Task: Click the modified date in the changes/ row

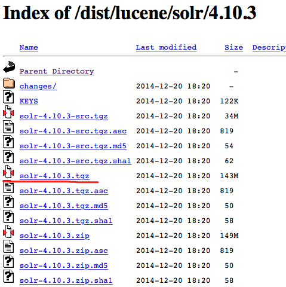Action: [173, 86]
